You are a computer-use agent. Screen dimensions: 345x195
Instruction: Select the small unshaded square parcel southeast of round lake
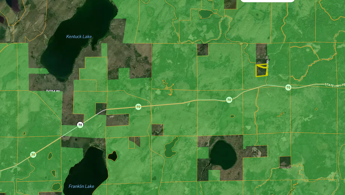coord(285,162)
